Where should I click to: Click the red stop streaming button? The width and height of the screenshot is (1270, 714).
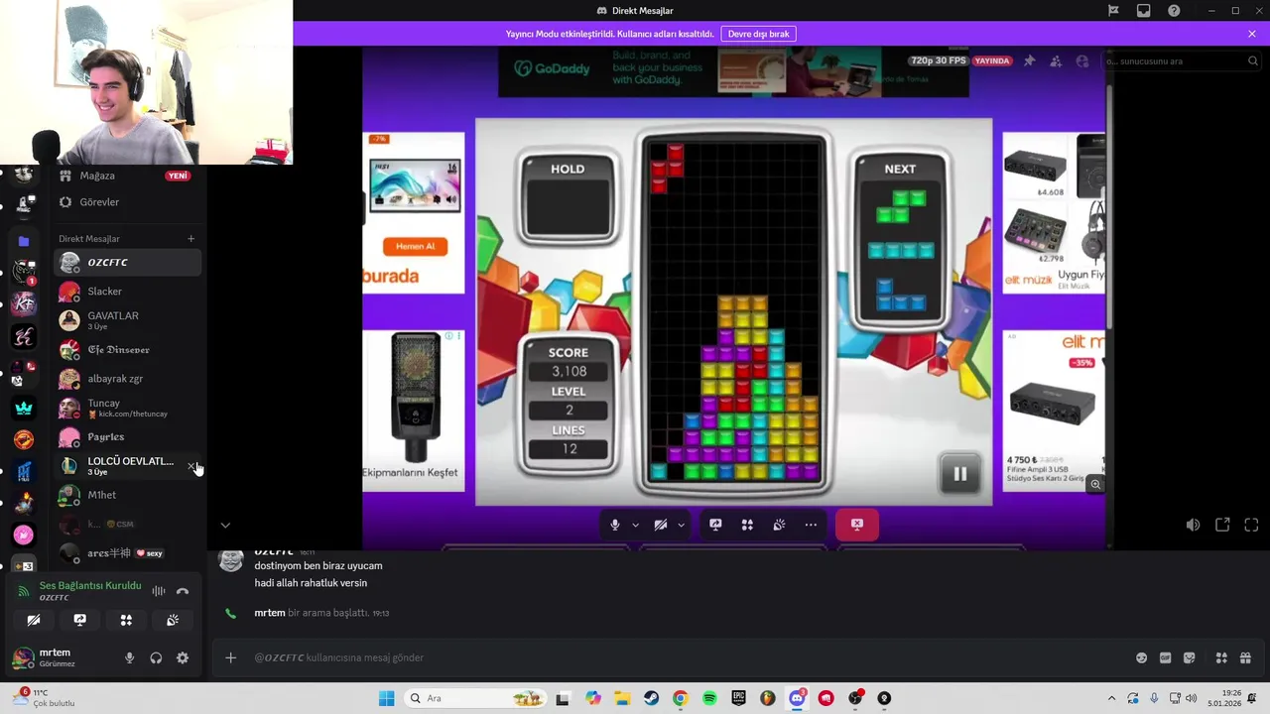857,525
